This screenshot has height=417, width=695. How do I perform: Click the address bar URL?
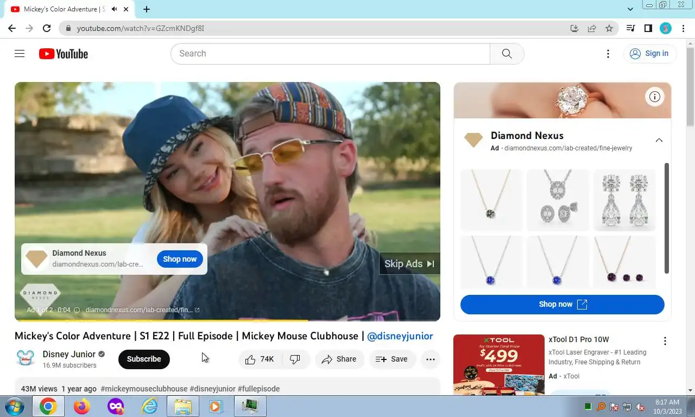(x=140, y=28)
